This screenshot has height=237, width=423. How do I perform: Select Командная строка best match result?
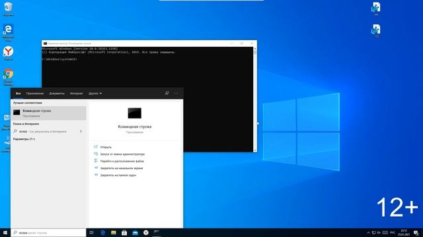[x=48, y=113]
